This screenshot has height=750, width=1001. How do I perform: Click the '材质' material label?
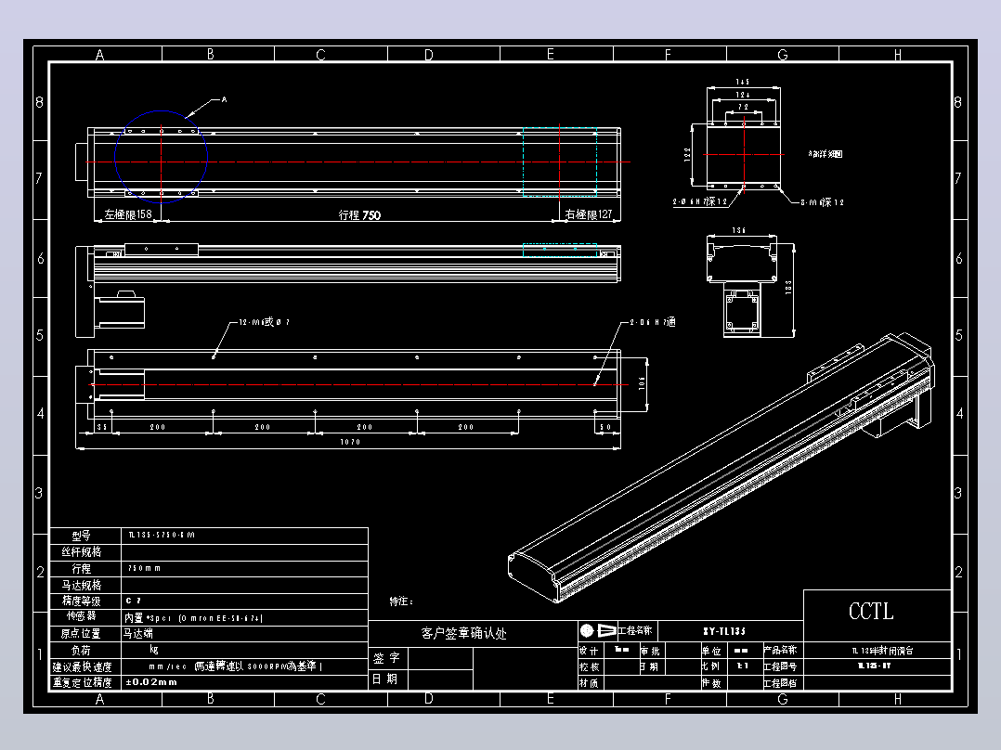point(589,683)
